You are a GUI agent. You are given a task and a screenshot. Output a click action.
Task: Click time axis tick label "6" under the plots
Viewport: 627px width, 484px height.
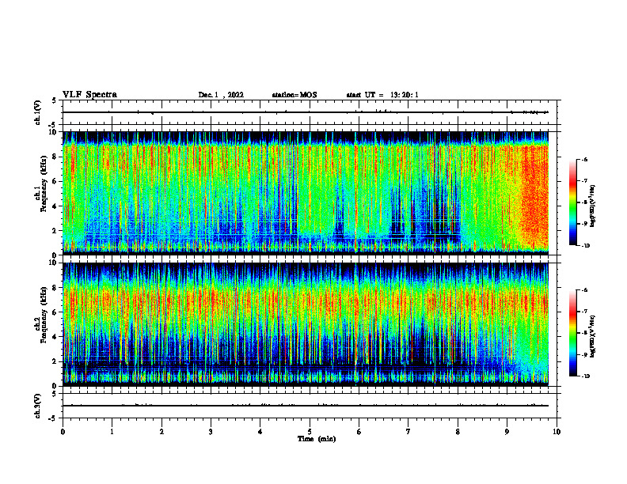359,432
